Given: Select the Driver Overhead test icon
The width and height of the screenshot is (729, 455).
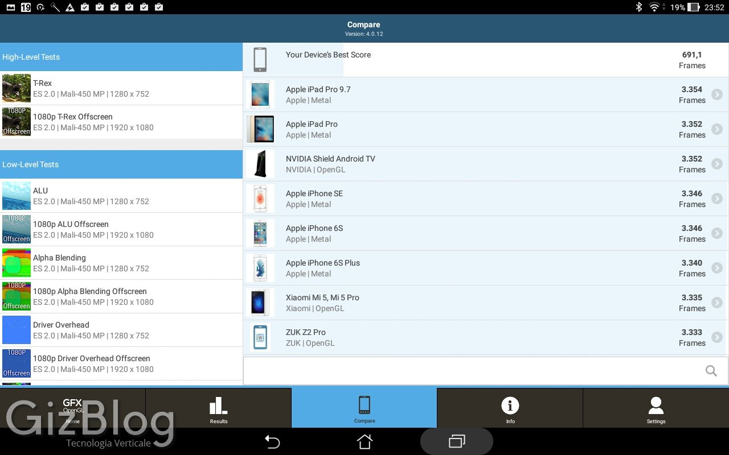Looking at the screenshot, I should pos(17,330).
